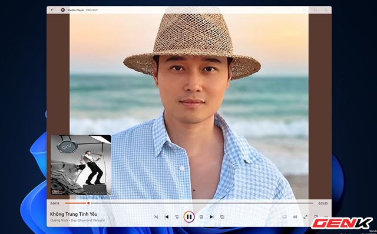This screenshot has width=377, height=234.
Task: Click the album art thumbnail
Action: coord(81,165)
